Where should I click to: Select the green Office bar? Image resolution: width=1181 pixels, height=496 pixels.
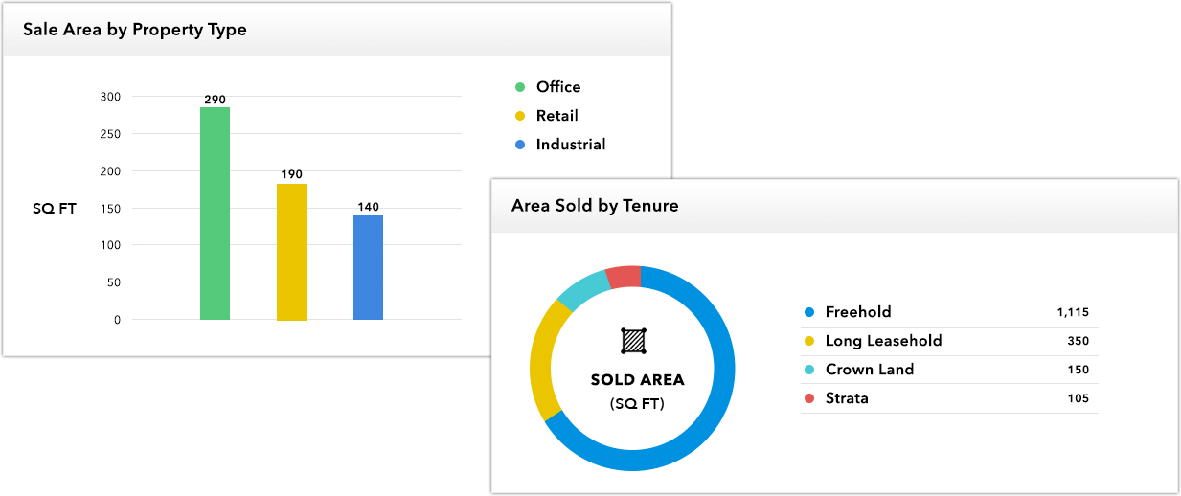[x=215, y=214]
